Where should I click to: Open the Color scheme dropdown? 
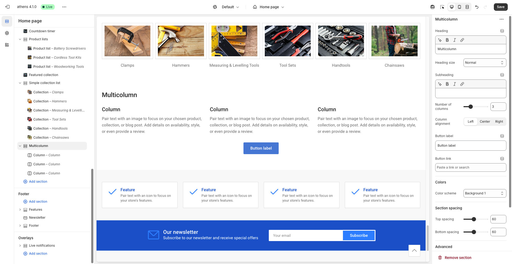[485, 193]
